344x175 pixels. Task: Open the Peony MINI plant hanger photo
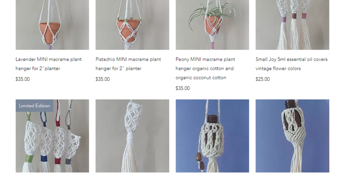pos(212,25)
